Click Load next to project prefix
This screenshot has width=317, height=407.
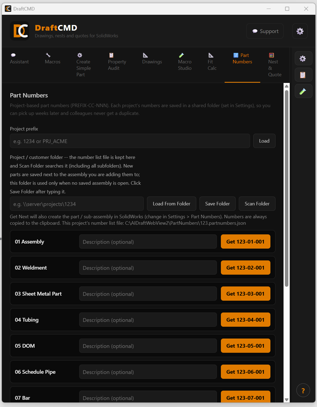click(x=264, y=141)
